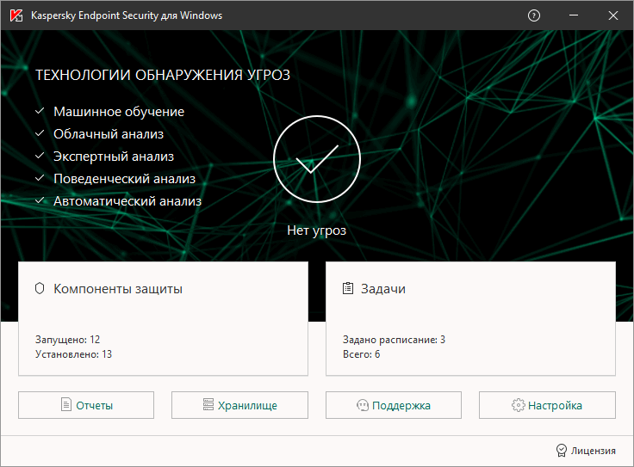Click the "Поведенческий анализ" entry

pos(125,179)
